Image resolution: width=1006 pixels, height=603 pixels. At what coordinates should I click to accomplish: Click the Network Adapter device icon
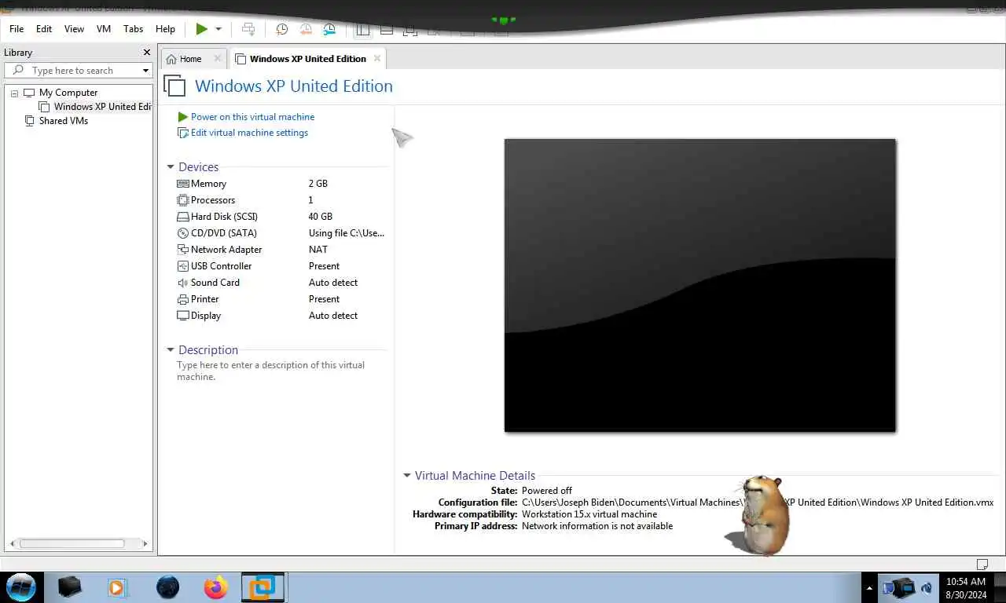(183, 250)
